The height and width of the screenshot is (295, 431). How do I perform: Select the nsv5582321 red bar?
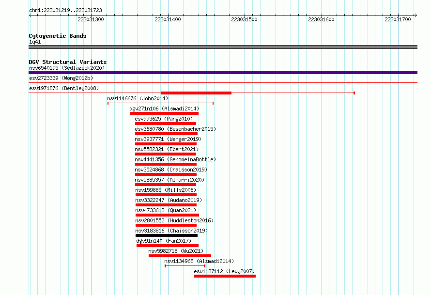coord(166,154)
